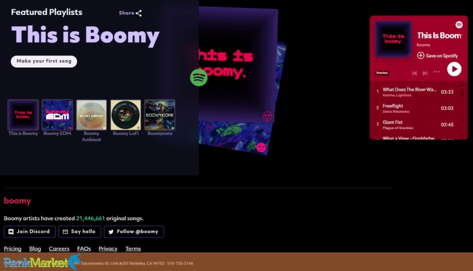Click the large This is boomy album cover

237,65
